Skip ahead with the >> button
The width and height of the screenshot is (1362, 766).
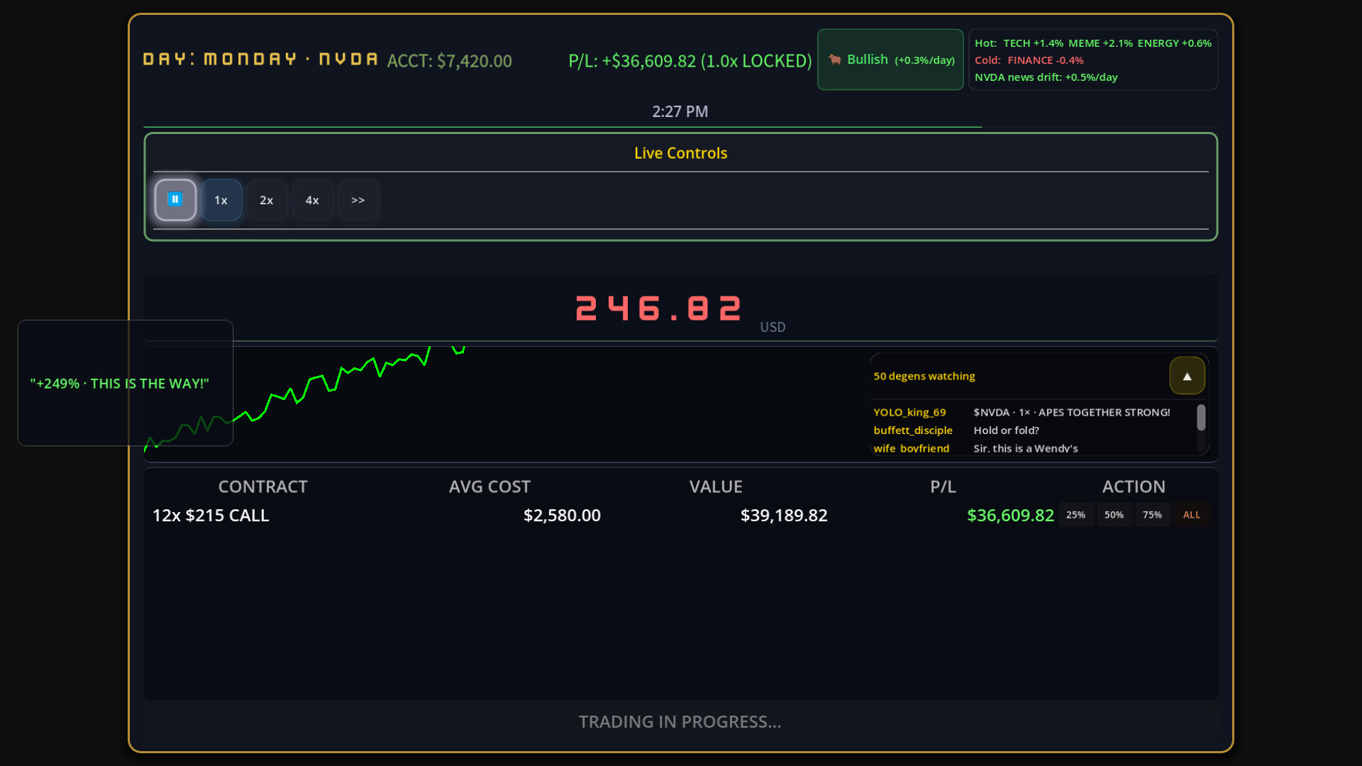[x=358, y=200]
